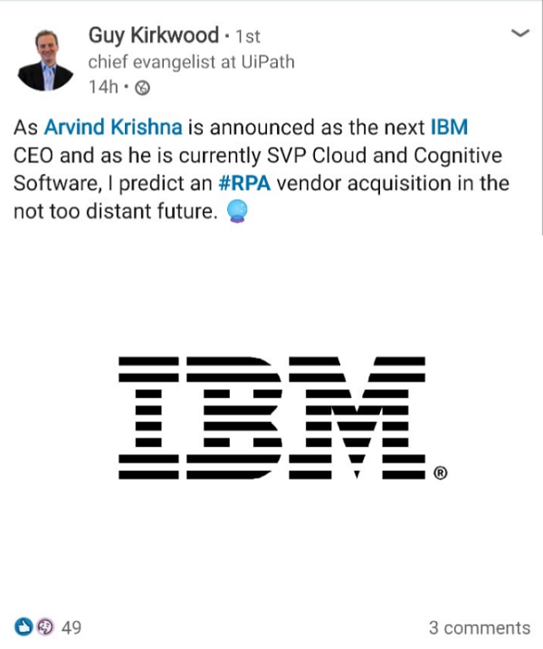The width and height of the screenshot is (543, 649).
Task: Click the purple curious reaction icon
Action: coord(45,626)
